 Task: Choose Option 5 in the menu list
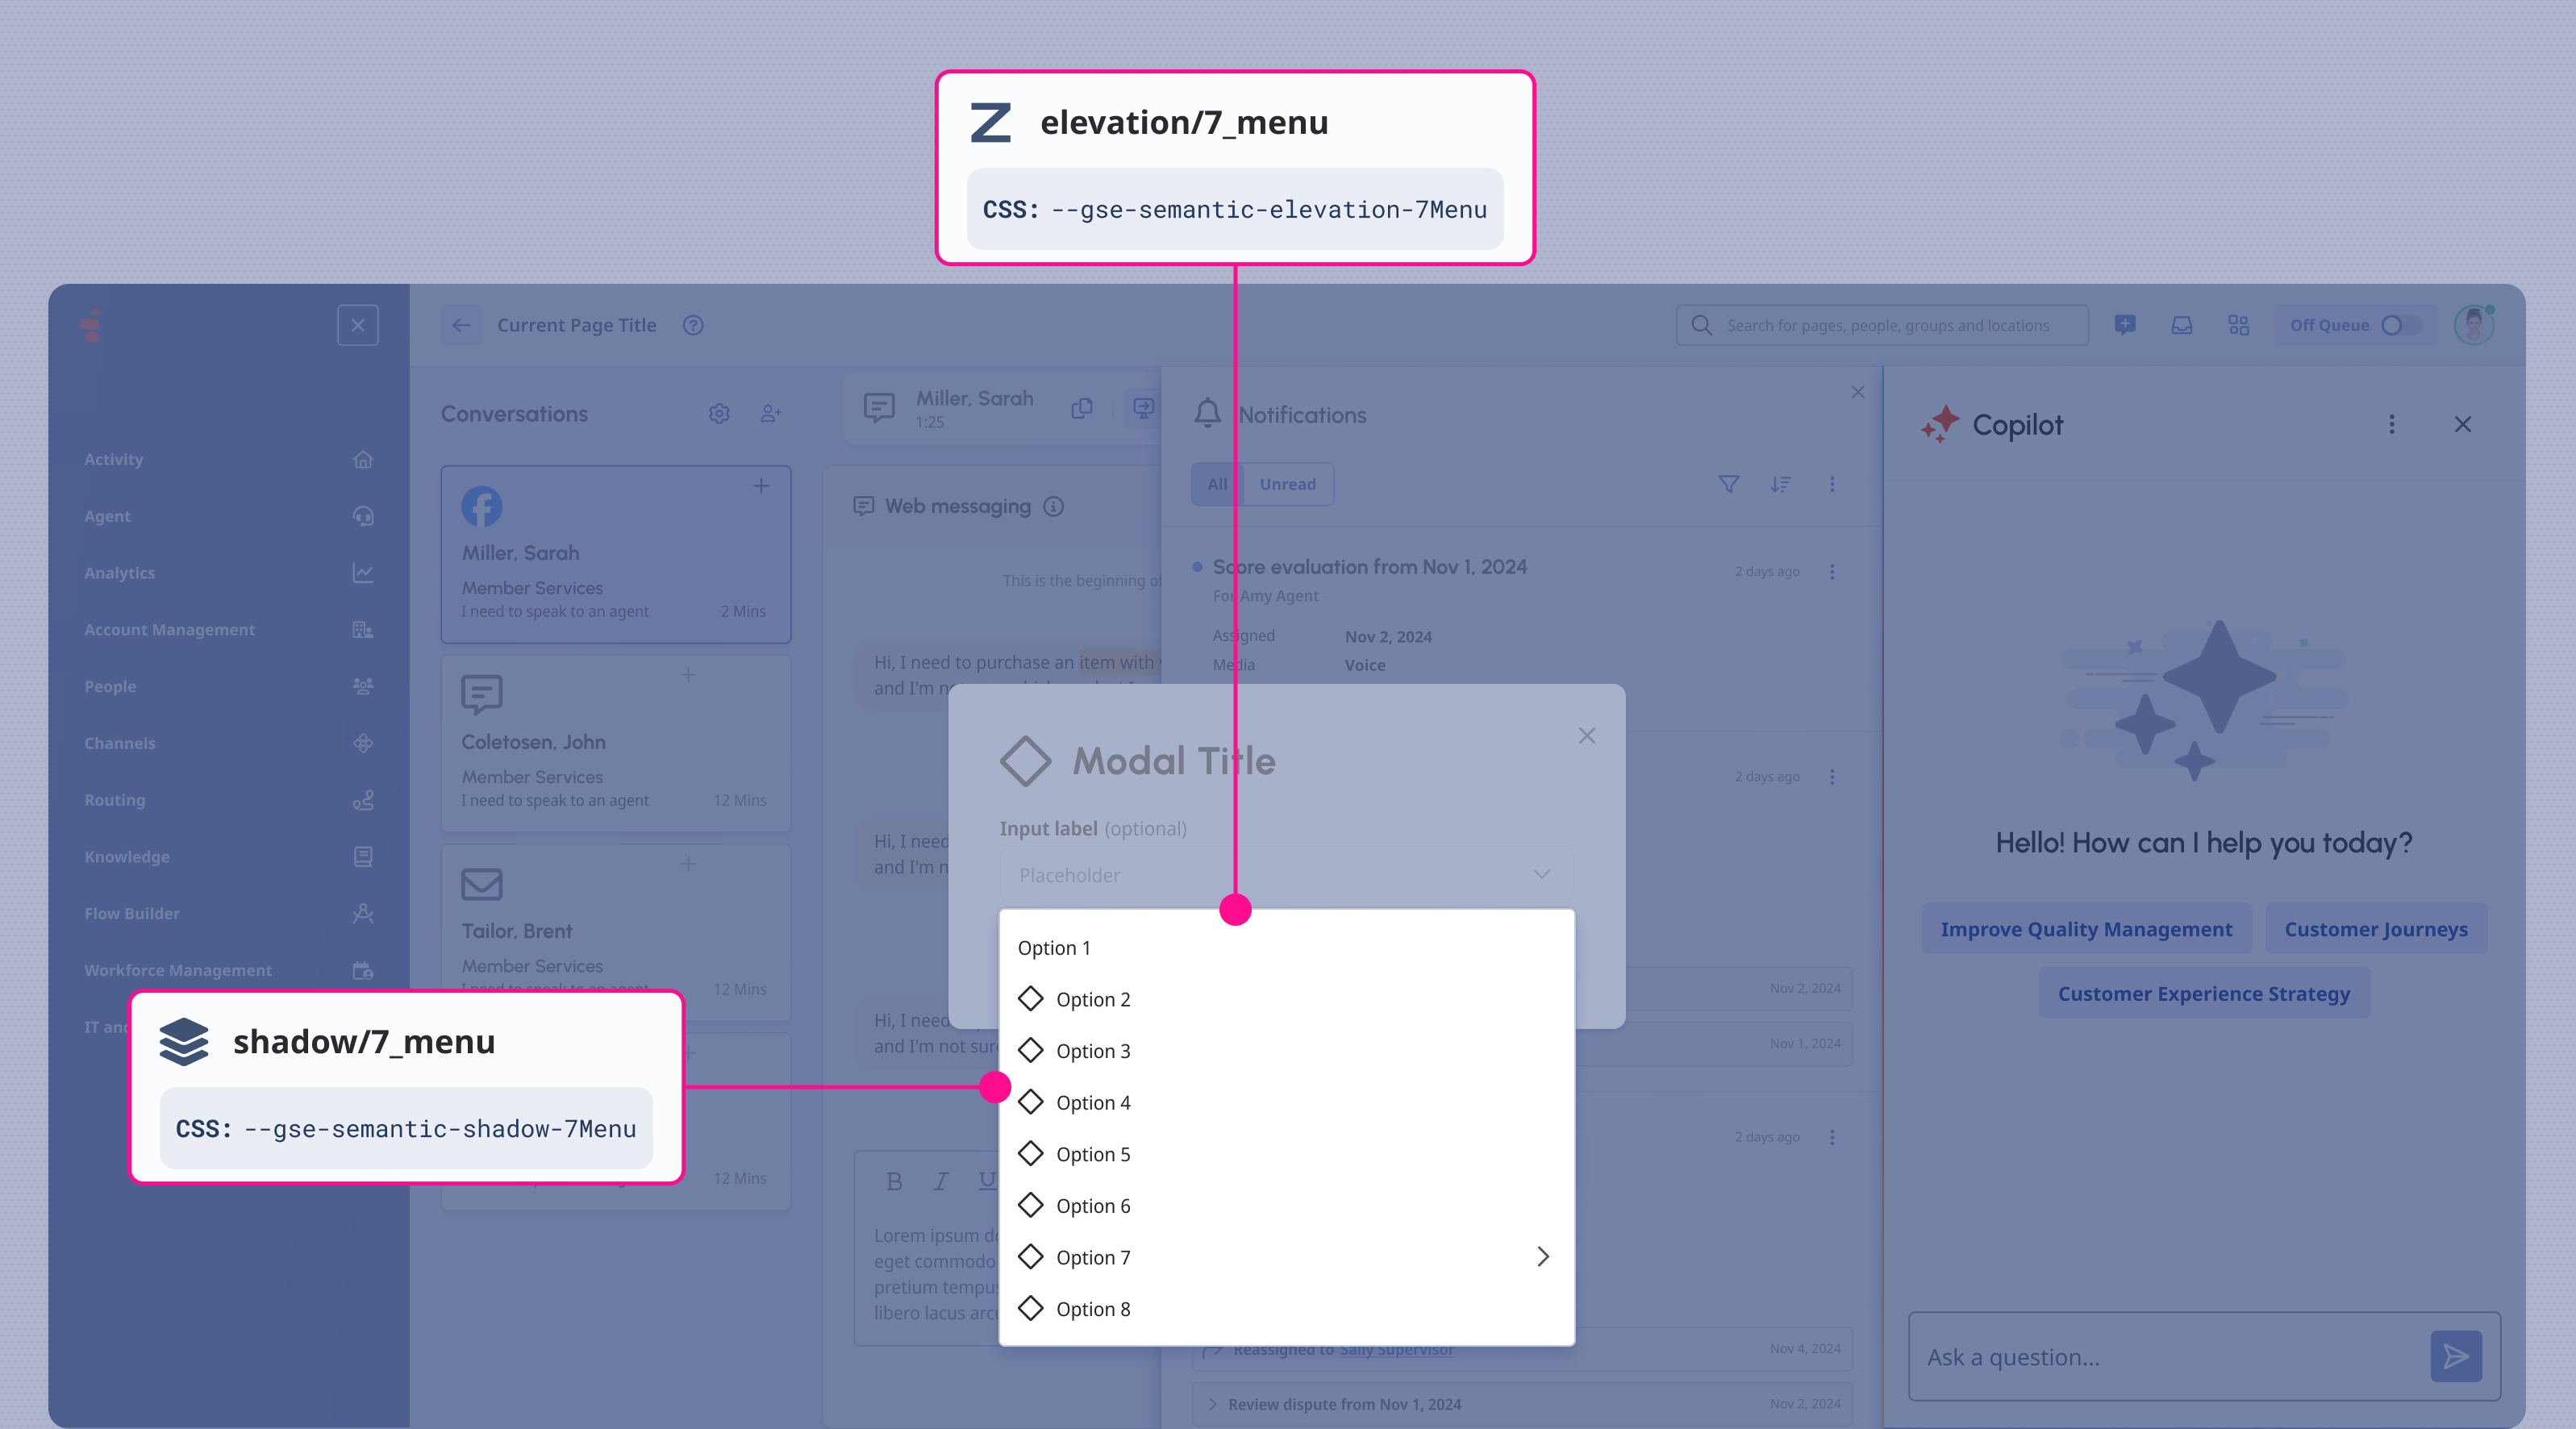coord(1092,1154)
